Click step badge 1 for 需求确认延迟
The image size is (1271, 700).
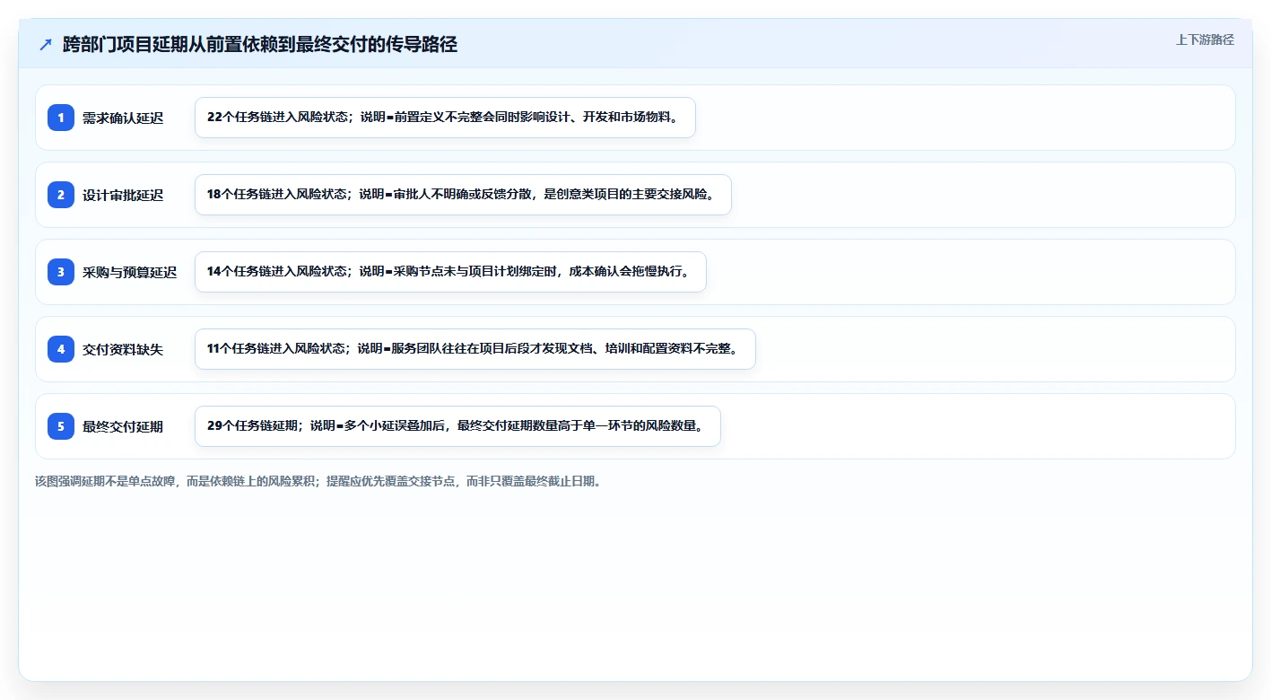61,118
